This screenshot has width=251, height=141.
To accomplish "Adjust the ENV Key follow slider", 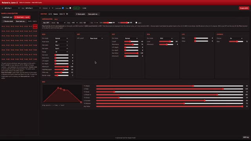I will click(170, 106).
